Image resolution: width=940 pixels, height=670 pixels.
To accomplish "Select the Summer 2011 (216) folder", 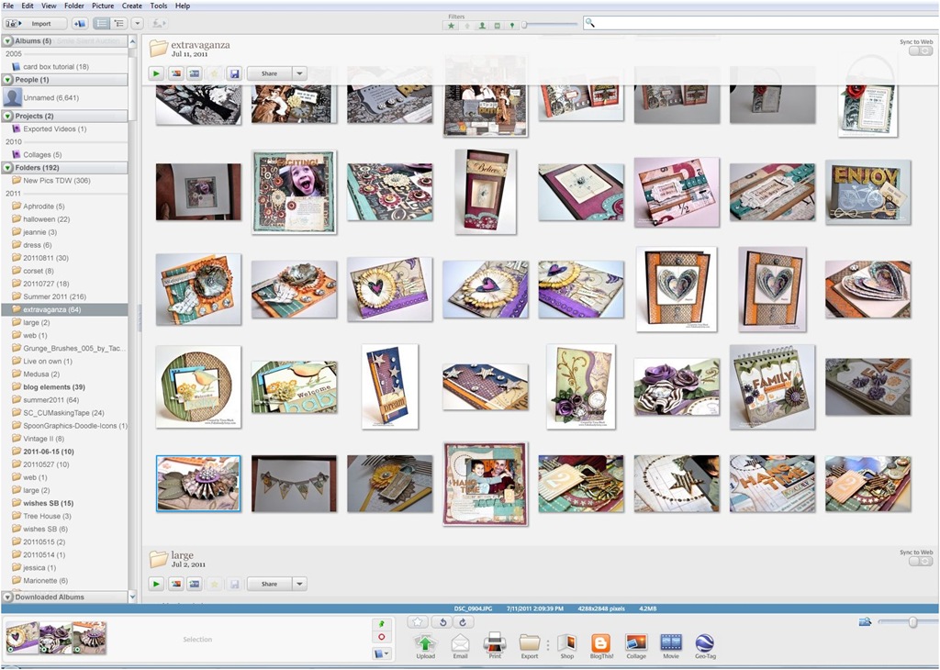I will [x=54, y=296].
